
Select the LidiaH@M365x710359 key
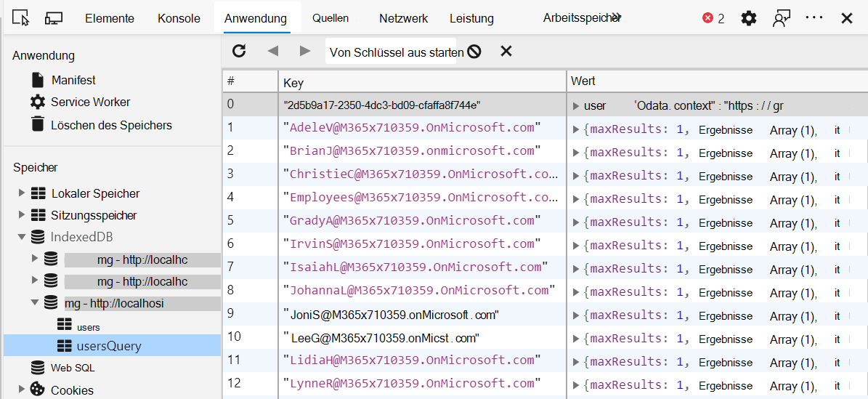click(412, 360)
